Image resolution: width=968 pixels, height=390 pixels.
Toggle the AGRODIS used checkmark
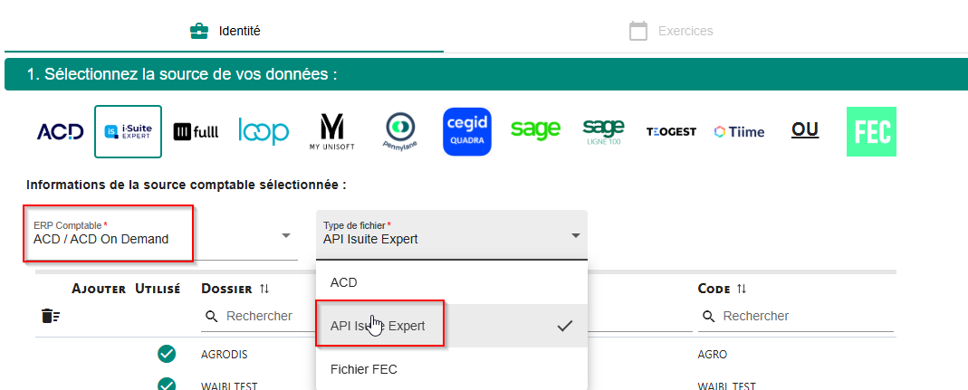click(167, 354)
